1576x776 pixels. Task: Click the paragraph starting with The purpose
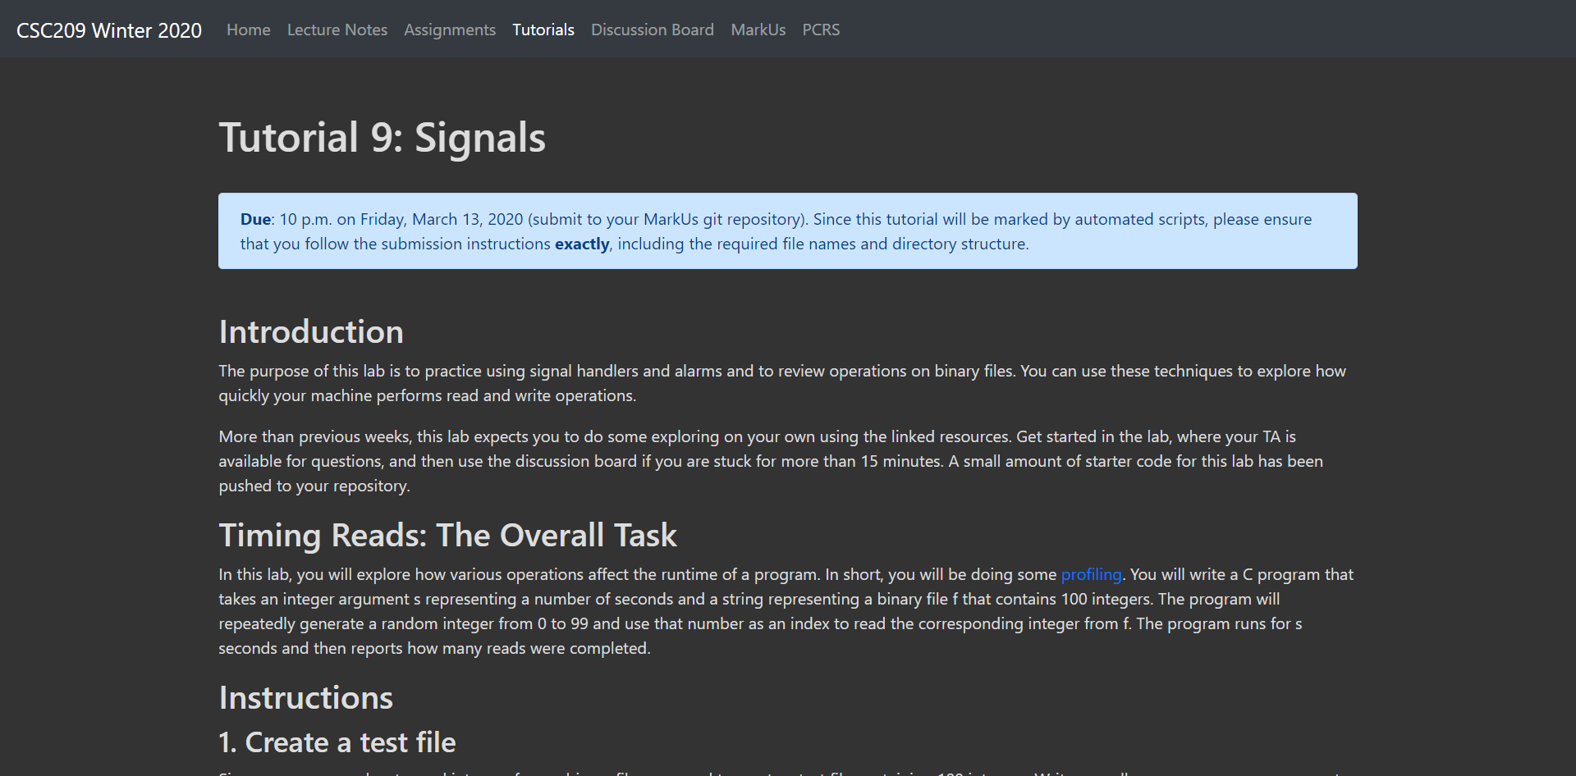pyautogui.click(x=781, y=383)
